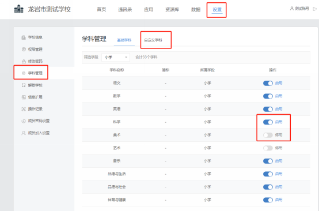This screenshot has width=319, height=211.
Task: Switch to the 基础学科 tab
Action: coord(124,40)
